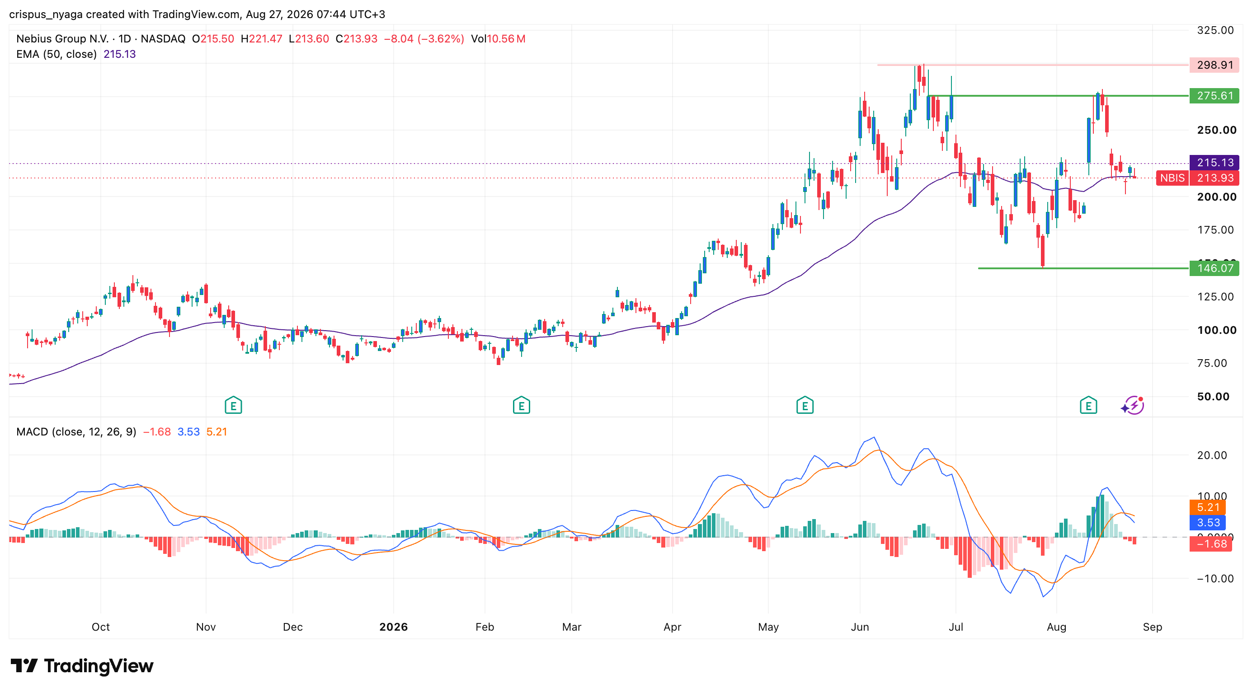Image resolution: width=1252 pixels, height=693 pixels.
Task: Click the earnings E marker near February
Action: tap(522, 405)
